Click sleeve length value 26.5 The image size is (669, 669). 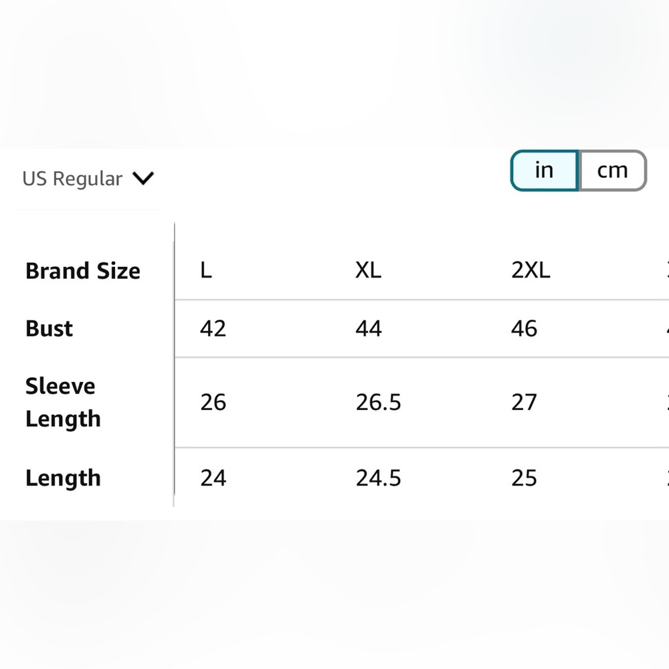click(x=379, y=402)
